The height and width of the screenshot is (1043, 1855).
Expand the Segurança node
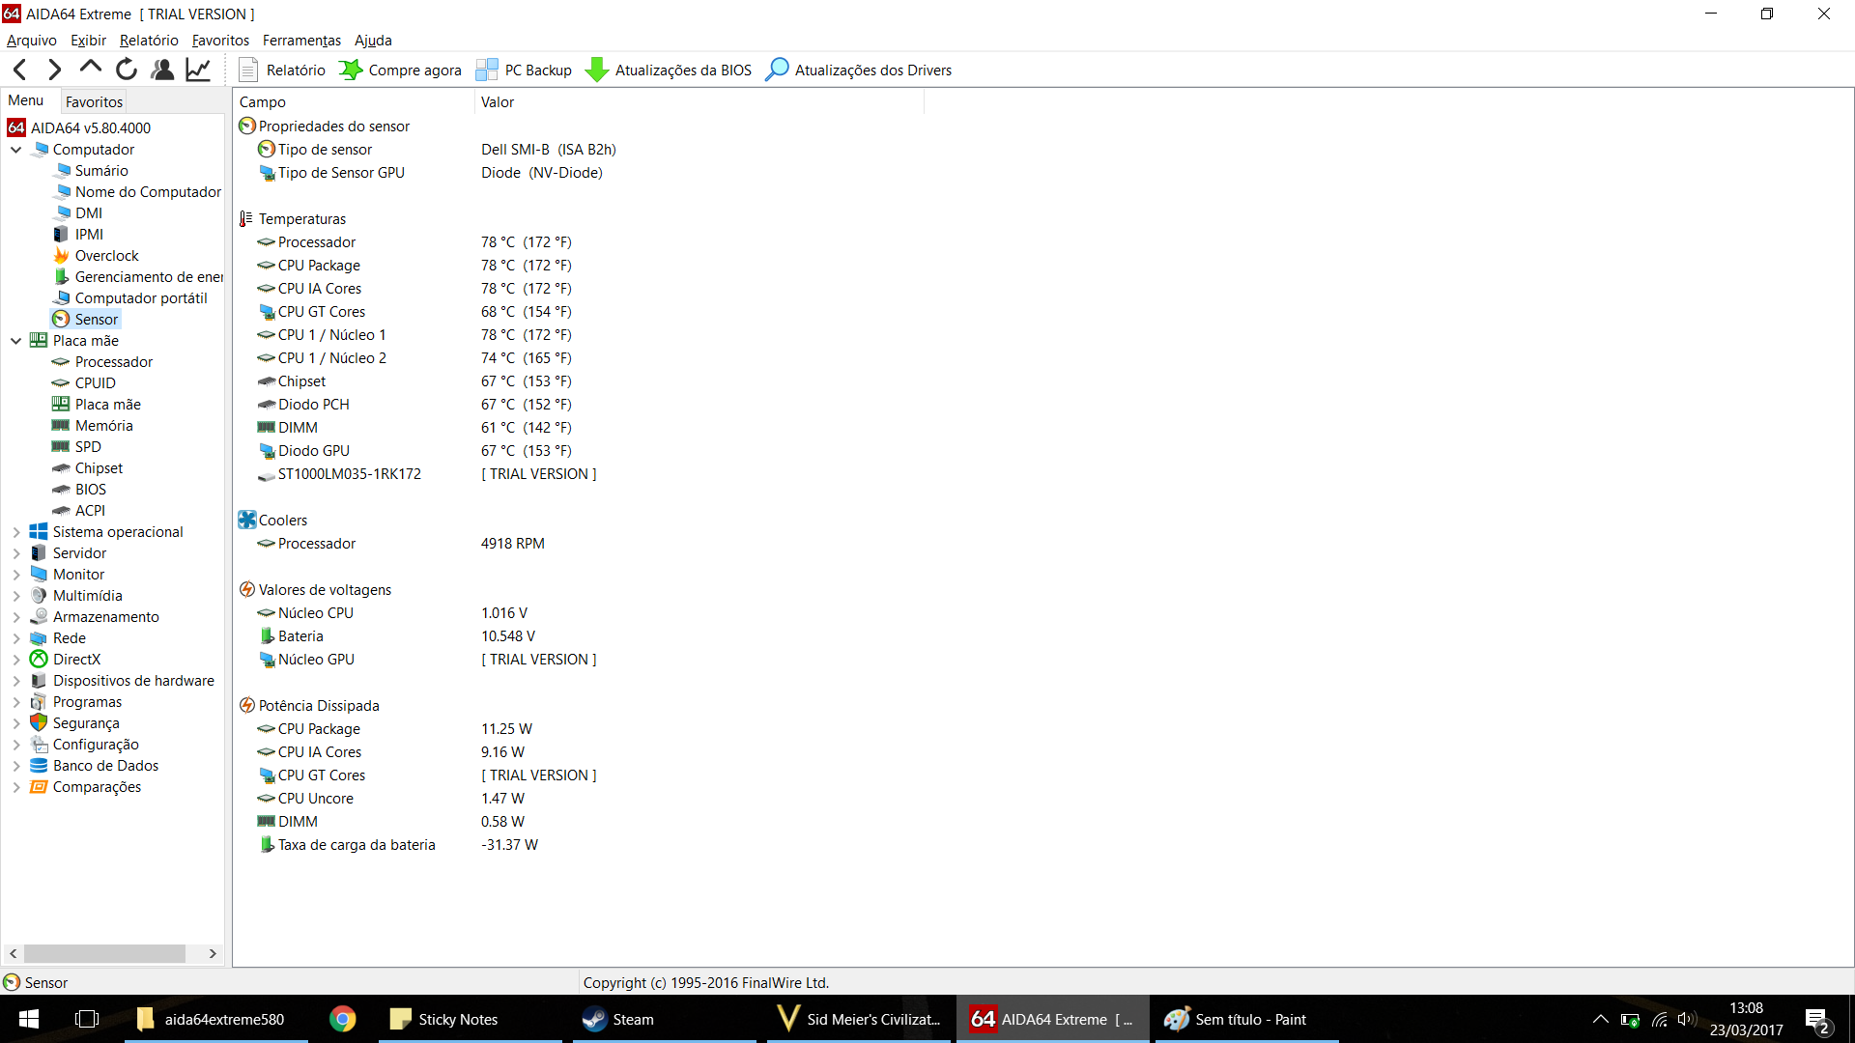coord(16,723)
